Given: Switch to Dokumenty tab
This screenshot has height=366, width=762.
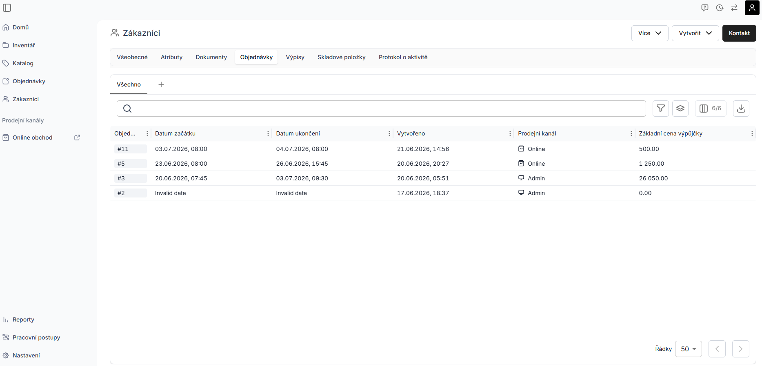Looking at the screenshot, I should [211, 57].
